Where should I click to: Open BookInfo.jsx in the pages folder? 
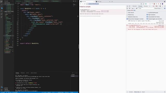pos(9,36)
